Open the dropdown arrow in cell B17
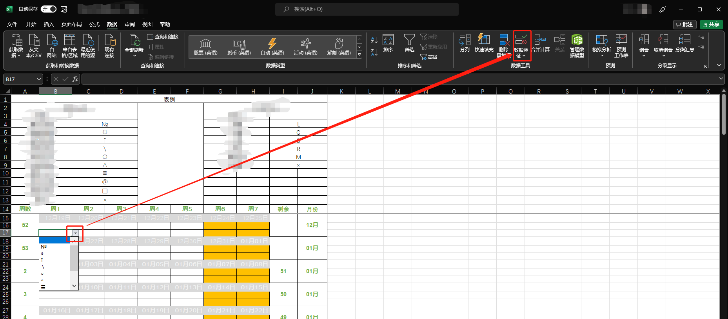This screenshot has height=319, width=728. tap(75, 233)
